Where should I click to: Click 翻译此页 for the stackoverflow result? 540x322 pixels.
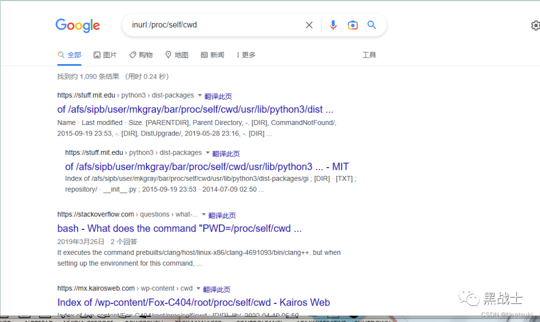pos(222,215)
